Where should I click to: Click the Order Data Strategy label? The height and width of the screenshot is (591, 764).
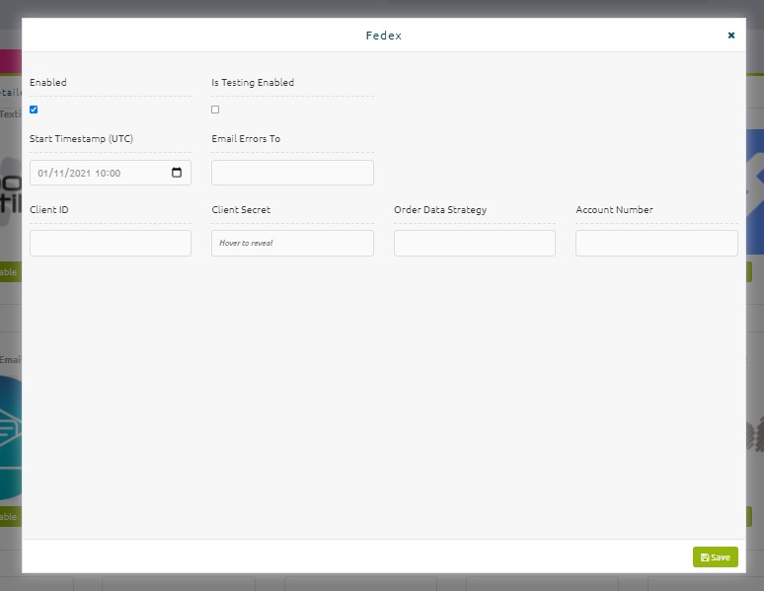pyautogui.click(x=440, y=209)
